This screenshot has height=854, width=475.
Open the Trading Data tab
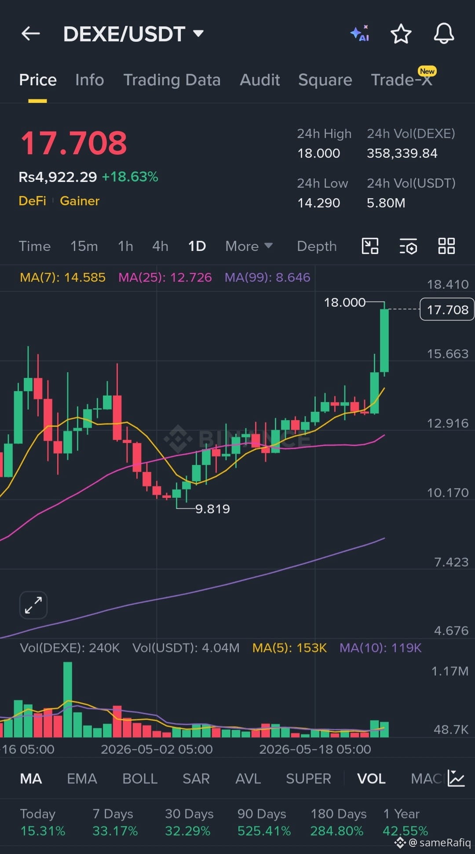point(172,80)
